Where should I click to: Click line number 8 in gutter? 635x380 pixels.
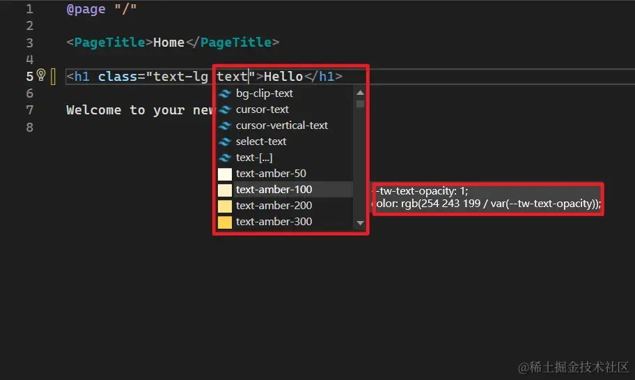29,128
